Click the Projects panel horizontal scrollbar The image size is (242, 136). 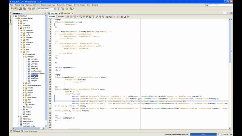click(x=28, y=128)
